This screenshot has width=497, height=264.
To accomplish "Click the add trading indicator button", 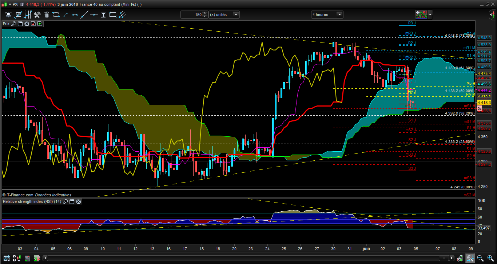I will [421, 15].
